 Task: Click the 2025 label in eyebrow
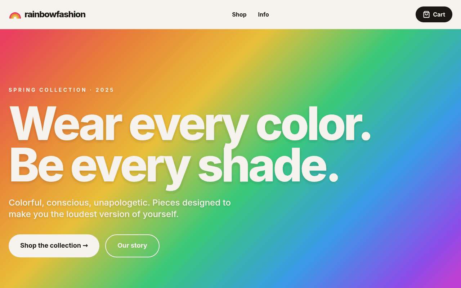pos(105,90)
